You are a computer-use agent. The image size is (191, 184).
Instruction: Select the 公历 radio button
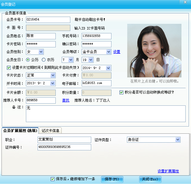28,60
